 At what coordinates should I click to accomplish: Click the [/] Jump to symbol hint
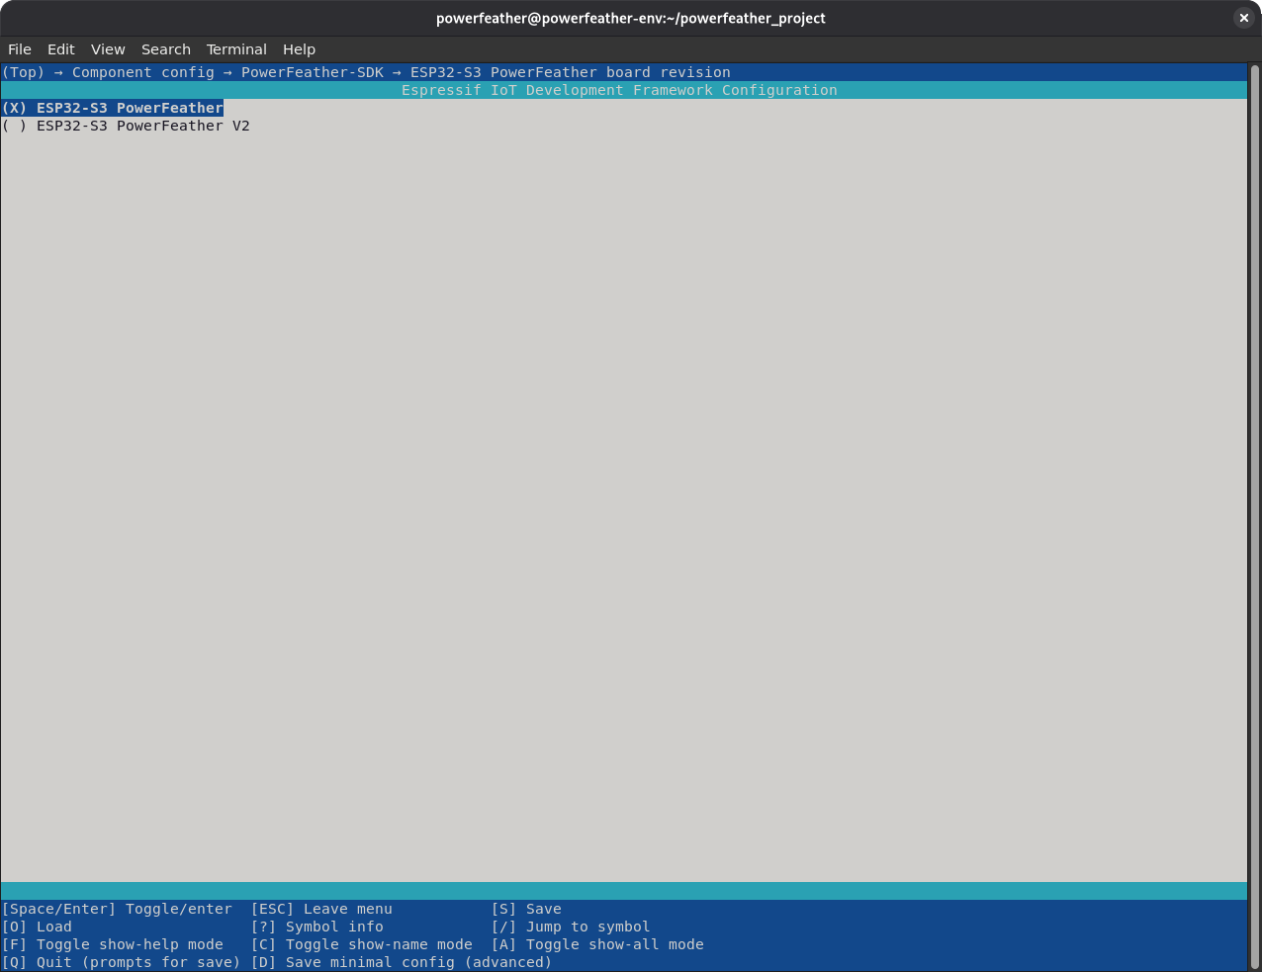[571, 927]
